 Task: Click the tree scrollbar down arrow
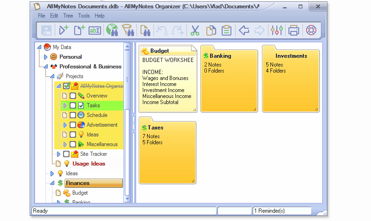(x=127, y=199)
